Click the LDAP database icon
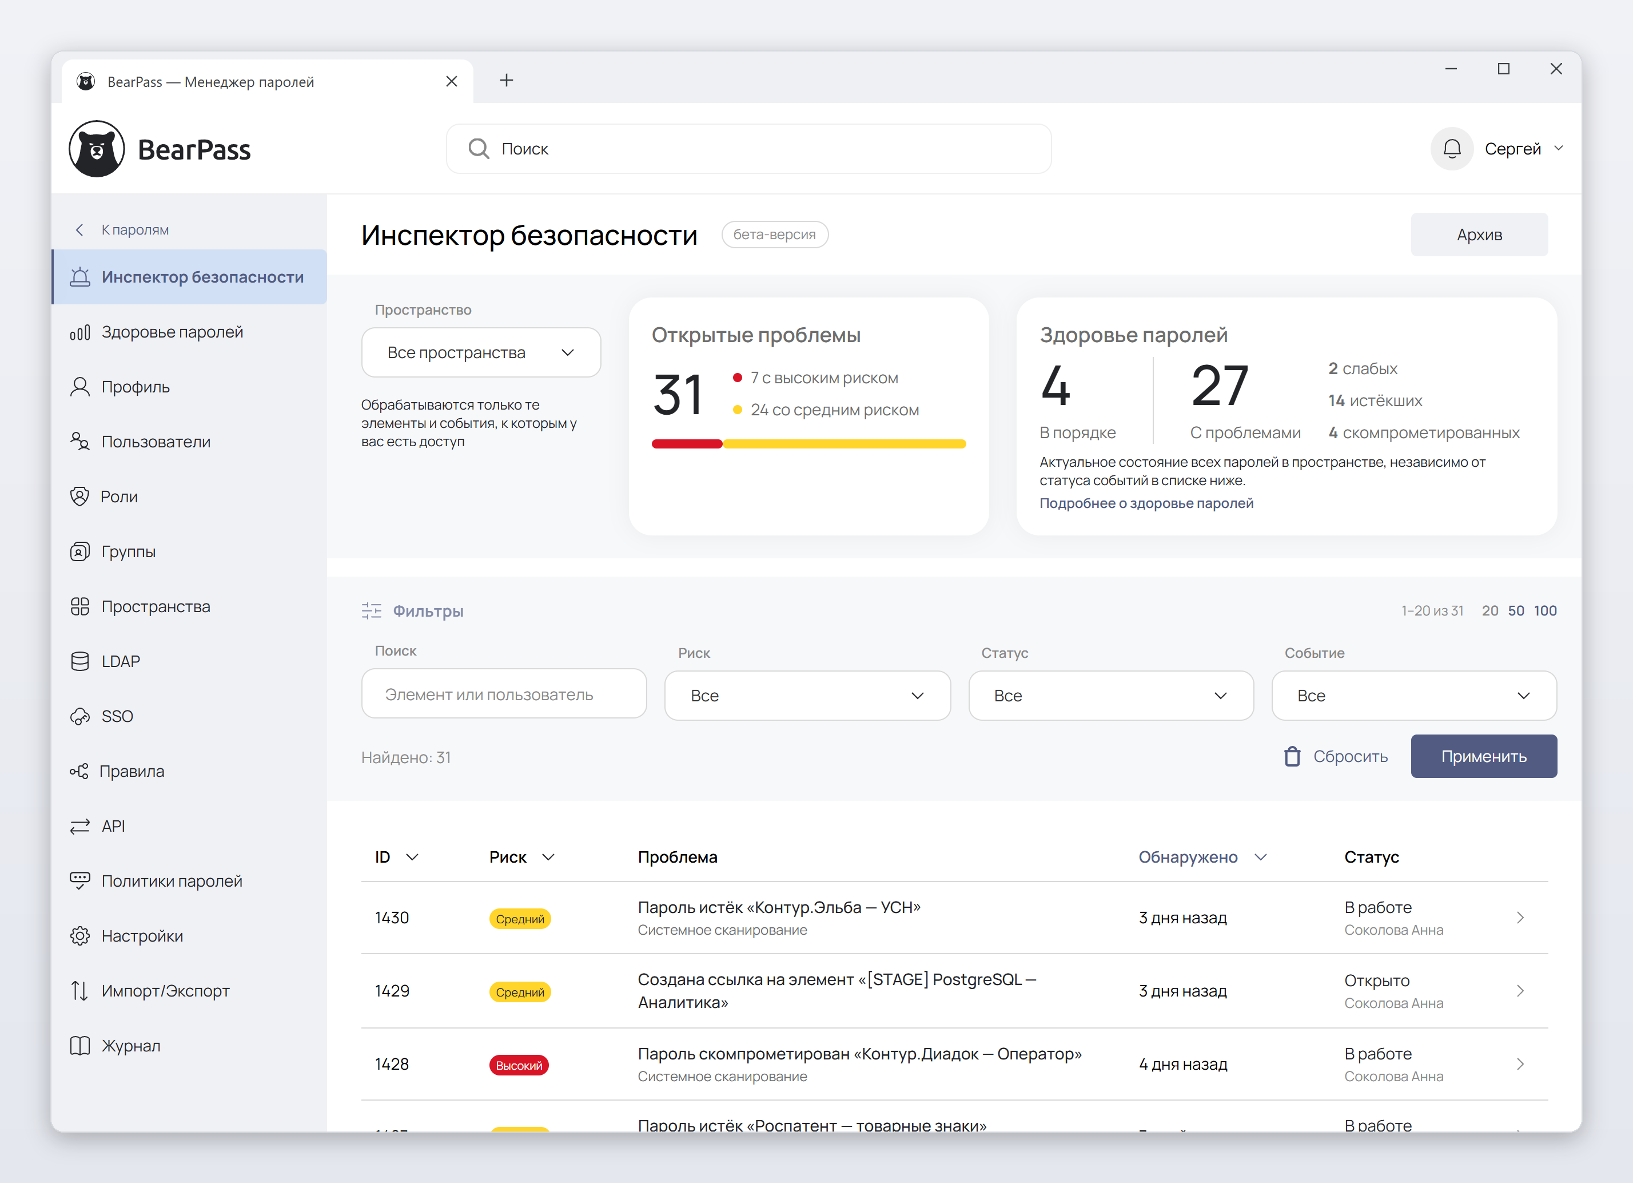This screenshot has height=1183, width=1633. coord(80,661)
